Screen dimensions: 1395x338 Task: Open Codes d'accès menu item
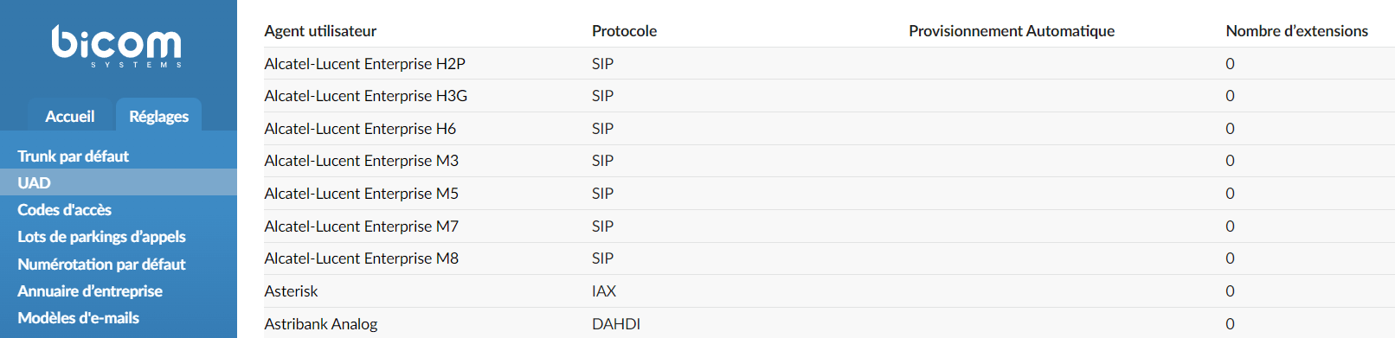(64, 209)
